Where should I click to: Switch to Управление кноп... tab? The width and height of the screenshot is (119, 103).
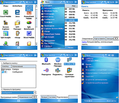tap(25, 97)
